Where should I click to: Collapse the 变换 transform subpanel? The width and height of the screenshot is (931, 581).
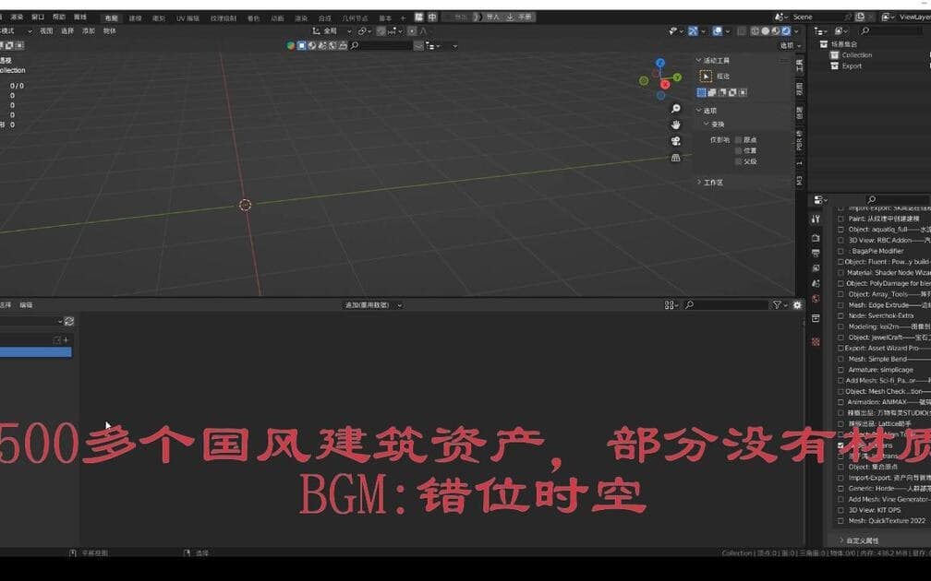(707, 124)
